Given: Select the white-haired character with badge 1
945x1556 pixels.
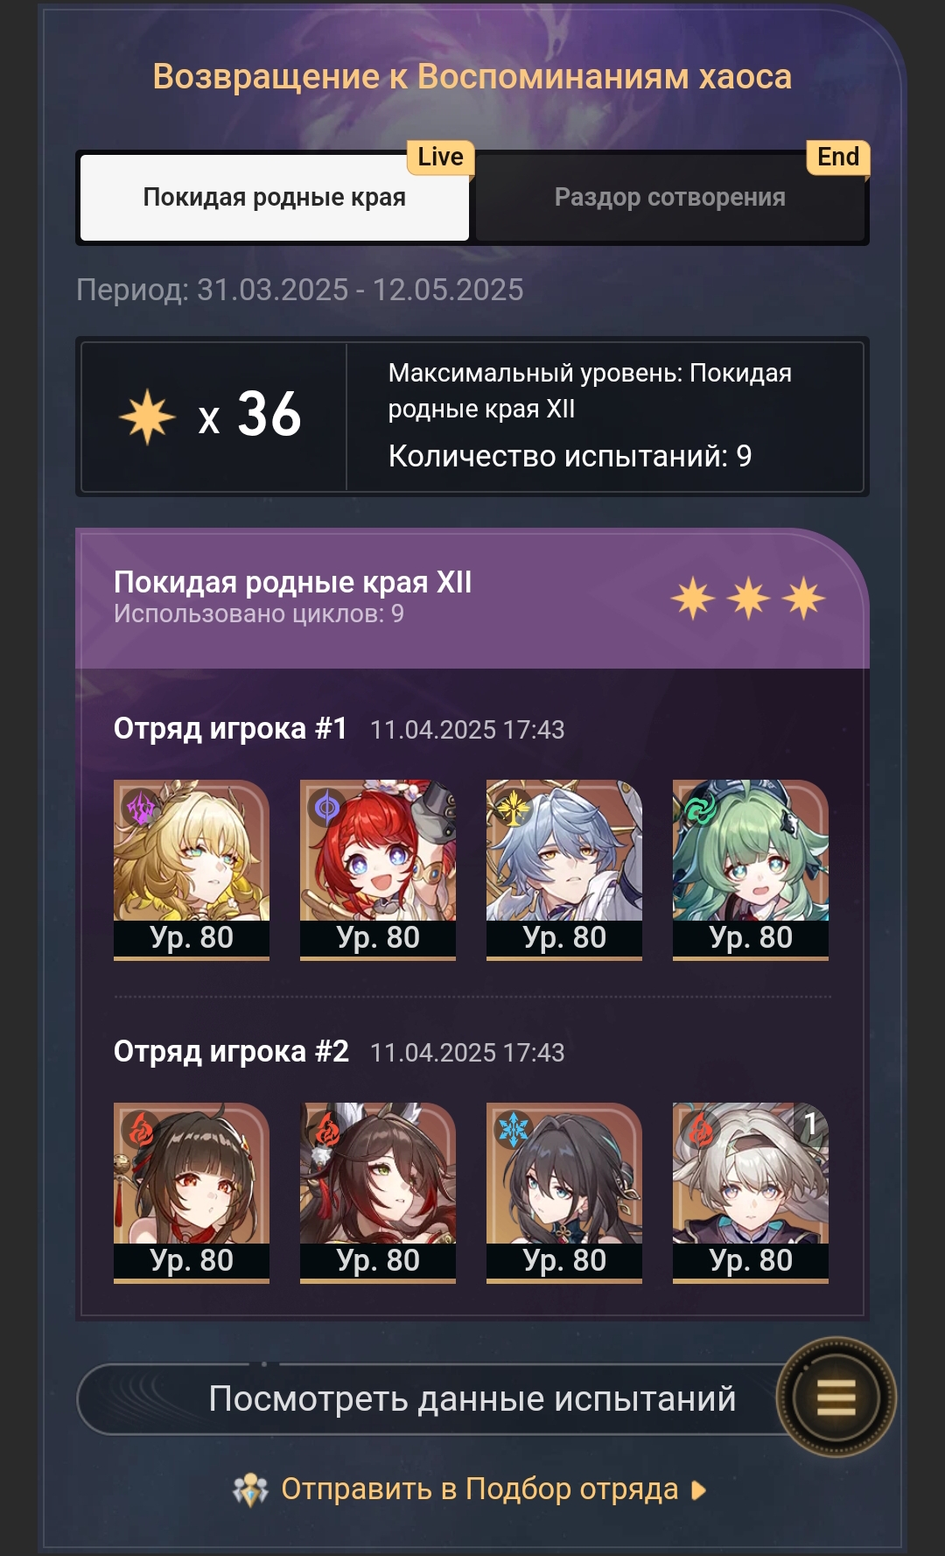Looking at the screenshot, I should 751,1193.
